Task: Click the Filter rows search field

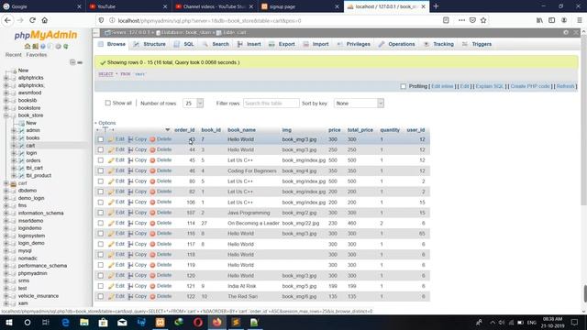Action: tap(271, 104)
